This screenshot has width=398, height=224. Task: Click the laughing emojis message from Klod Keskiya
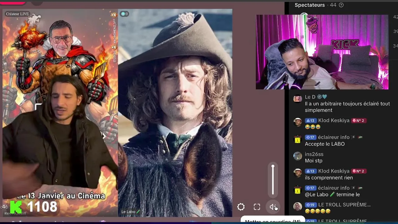pyautogui.click(x=312, y=127)
